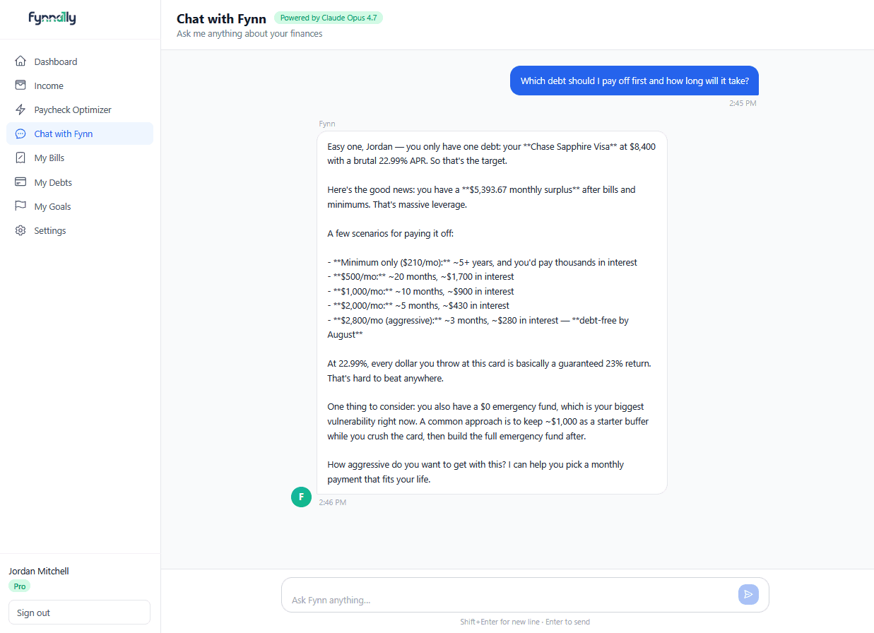This screenshot has width=874, height=633.
Task: Click the Fynnally logo
Action: click(x=52, y=18)
